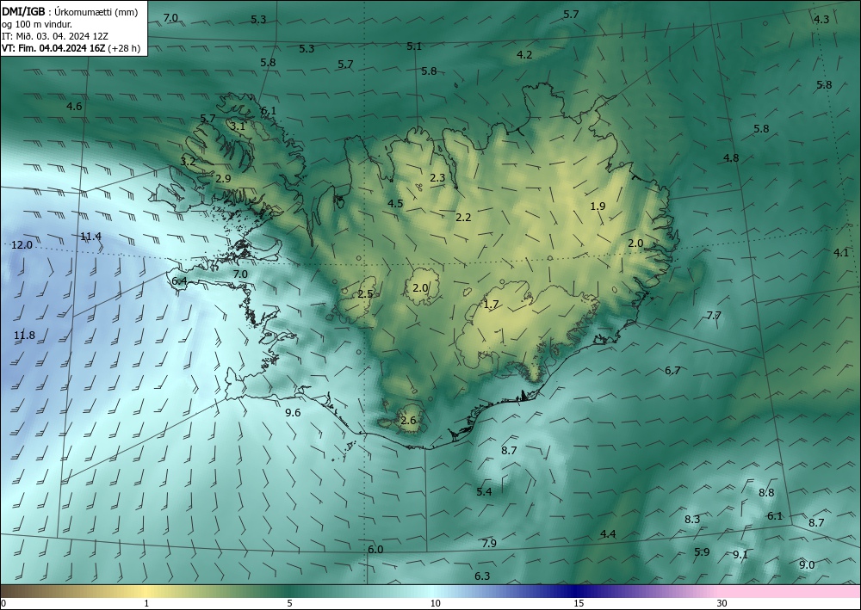Click the value '7.7' off the east coast
The height and width of the screenshot is (610, 861).
click(714, 316)
